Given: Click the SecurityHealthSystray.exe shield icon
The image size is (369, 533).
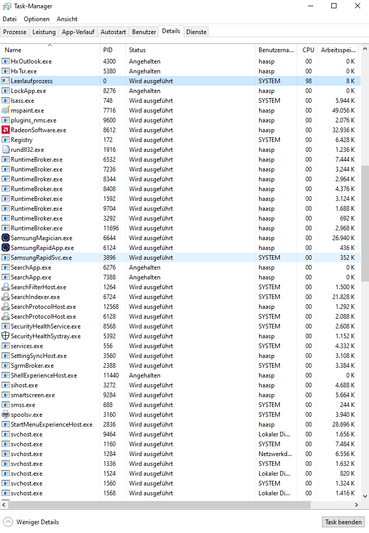Looking at the screenshot, I should pyautogui.click(x=6, y=336).
